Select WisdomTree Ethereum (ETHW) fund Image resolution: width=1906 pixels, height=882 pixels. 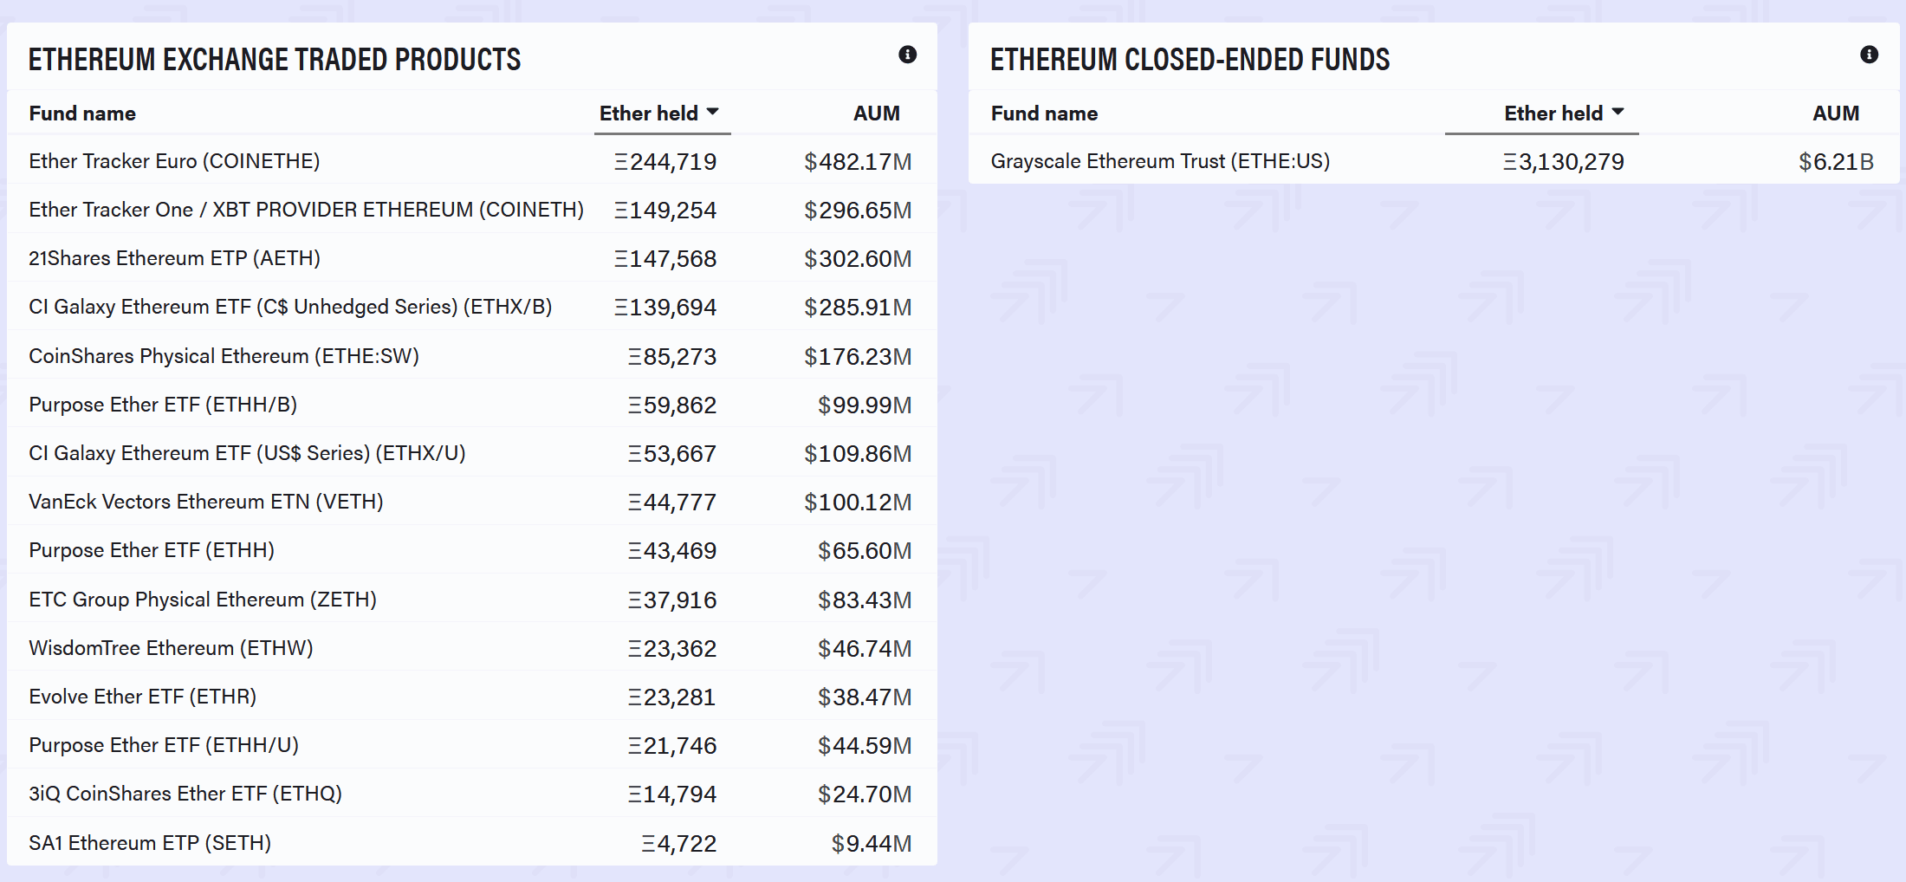point(171,648)
